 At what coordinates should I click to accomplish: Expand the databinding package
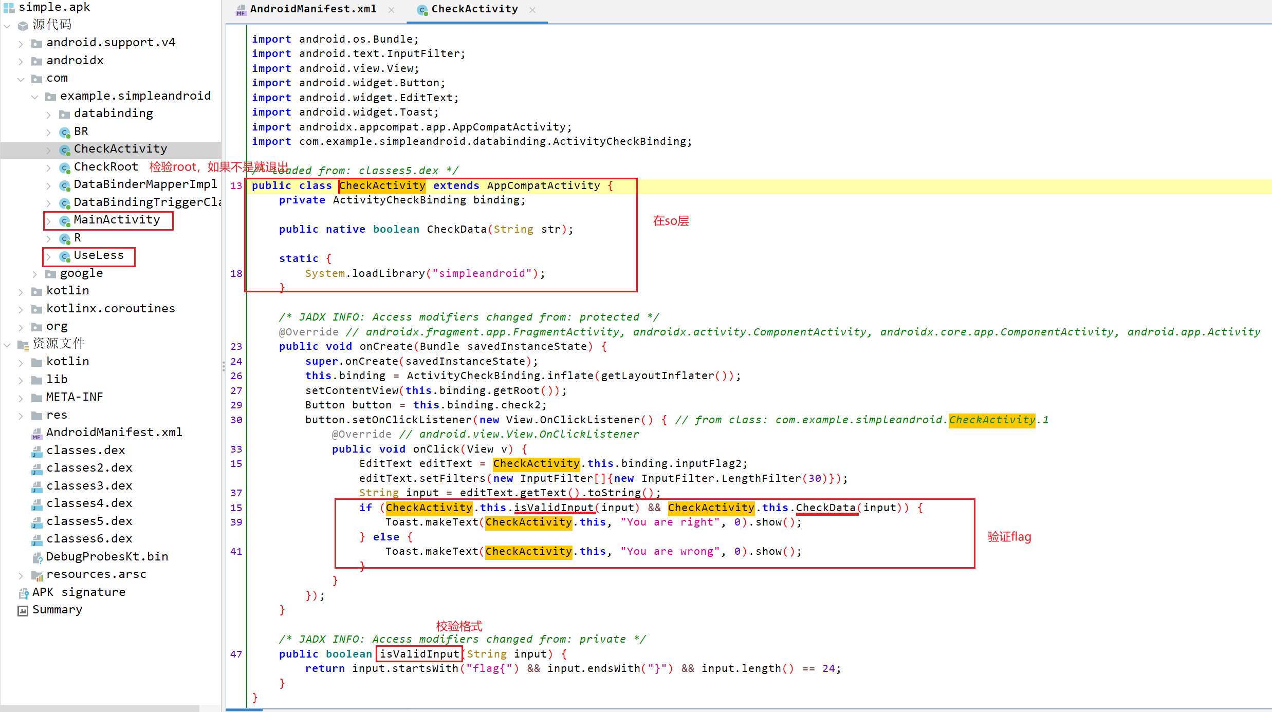(49, 115)
